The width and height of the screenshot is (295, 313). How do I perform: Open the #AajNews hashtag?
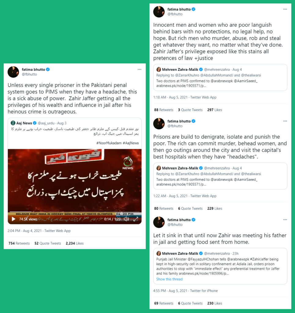tap(131, 143)
